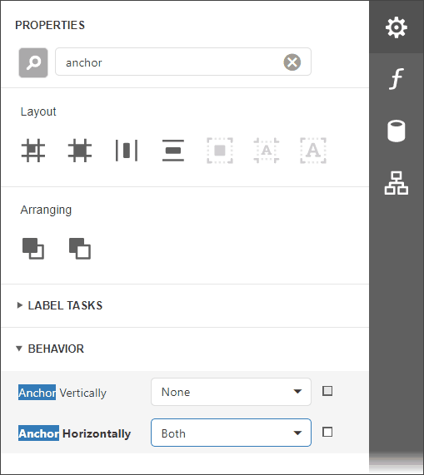Click the Bring to Front arranging icon
This screenshot has height=475, width=424.
(33, 249)
